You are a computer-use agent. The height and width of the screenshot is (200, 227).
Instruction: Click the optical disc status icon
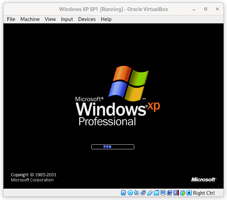[x=130, y=193]
